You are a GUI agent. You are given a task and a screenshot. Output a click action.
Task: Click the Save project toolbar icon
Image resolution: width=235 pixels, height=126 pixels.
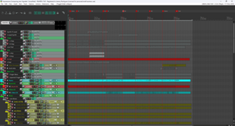[x=10, y=13]
